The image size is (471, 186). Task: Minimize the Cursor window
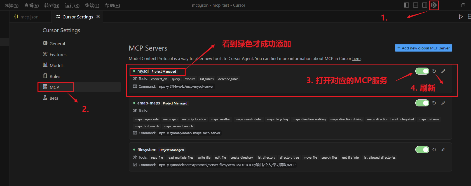tap(447, 5)
